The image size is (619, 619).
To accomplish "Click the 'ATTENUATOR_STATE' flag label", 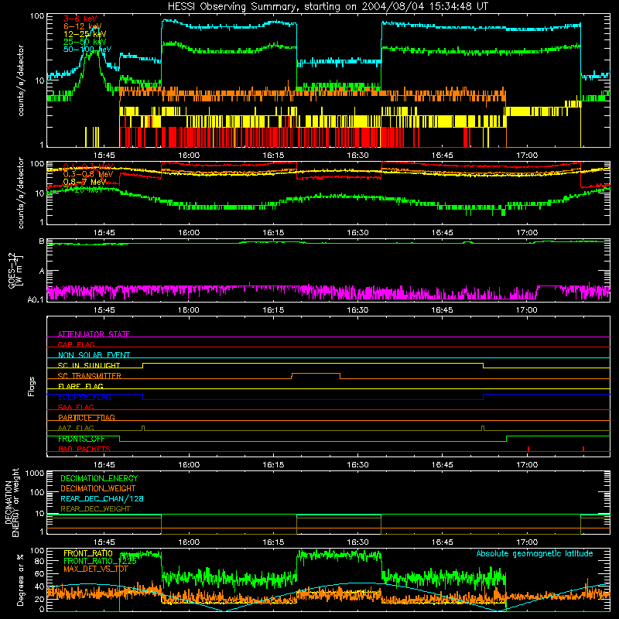I will tap(94, 334).
